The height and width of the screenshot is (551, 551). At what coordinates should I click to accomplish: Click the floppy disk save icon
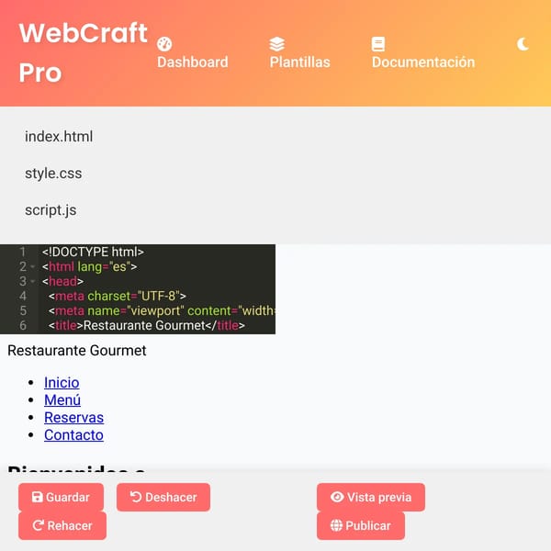(38, 497)
